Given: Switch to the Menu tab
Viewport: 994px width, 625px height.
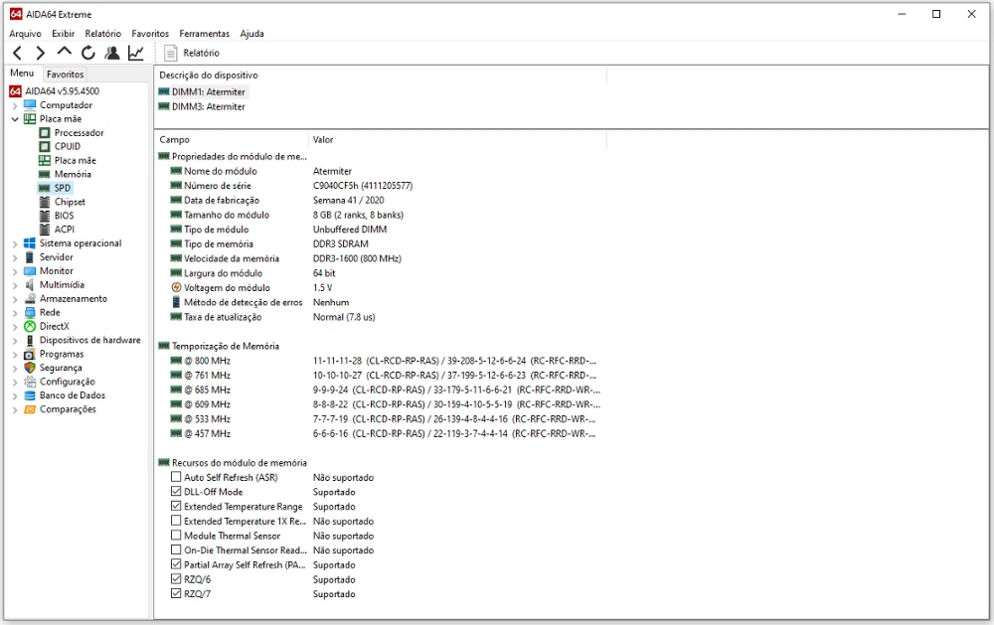Looking at the screenshot, I should (22, 74).
